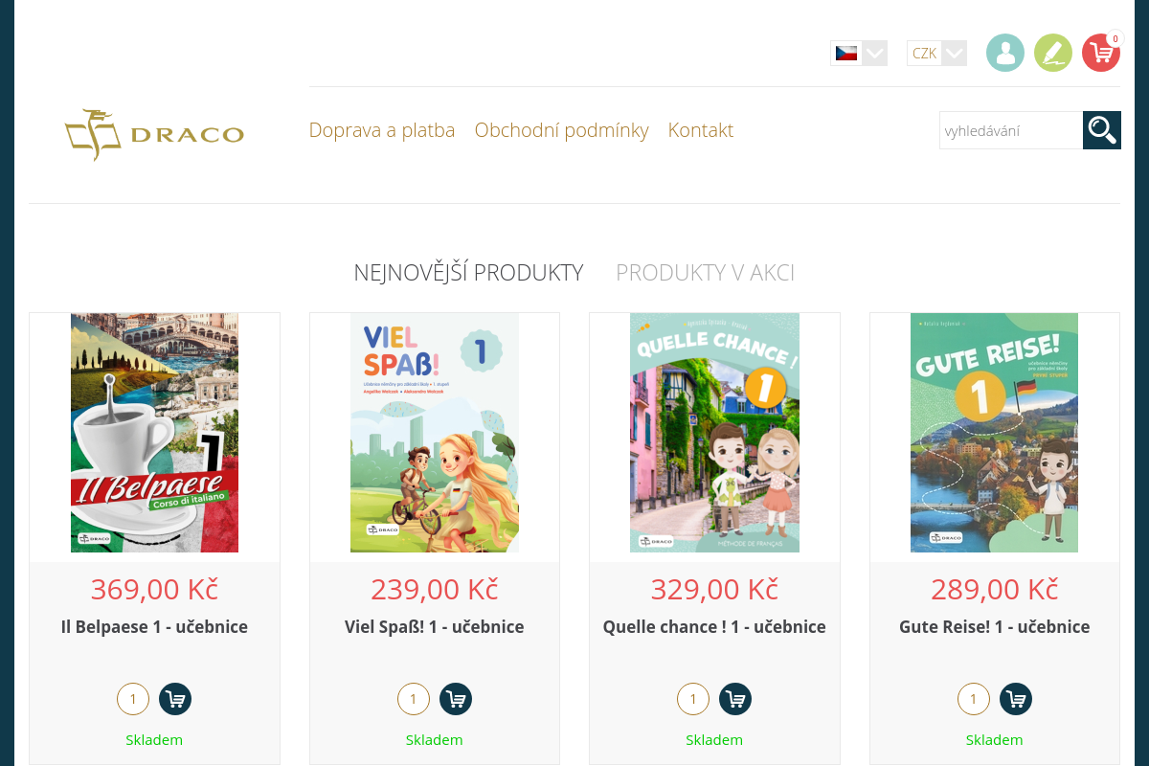Viewport: 1149px width, 766px height.
Task: Add Il Belpaese 1 to cart
Action: point(175,699)
